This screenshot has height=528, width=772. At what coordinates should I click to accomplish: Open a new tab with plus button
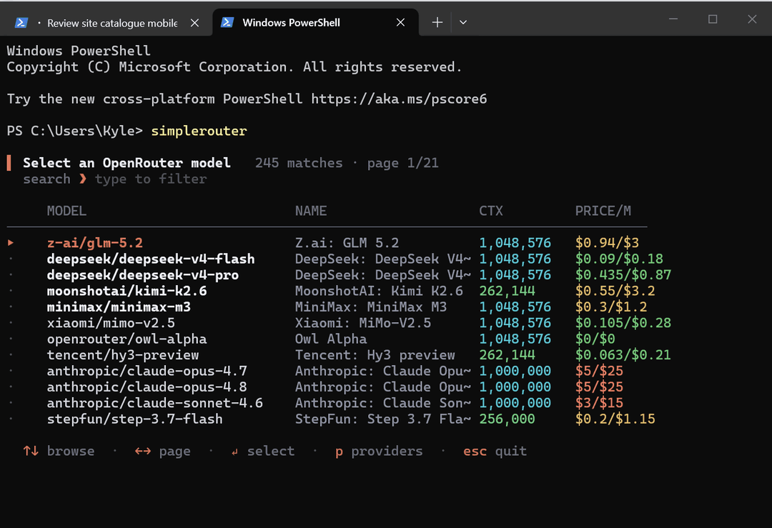tap(437, 23)
